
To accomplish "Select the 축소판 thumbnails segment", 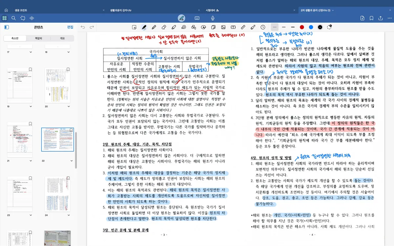I will [15, 38].
